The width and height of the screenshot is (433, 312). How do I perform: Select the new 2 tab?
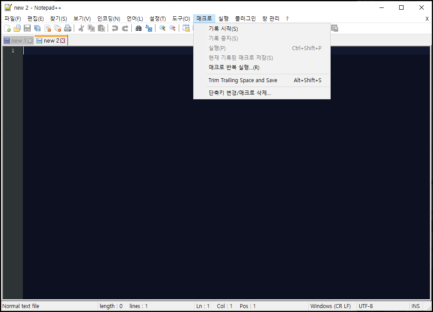(51, 40)
